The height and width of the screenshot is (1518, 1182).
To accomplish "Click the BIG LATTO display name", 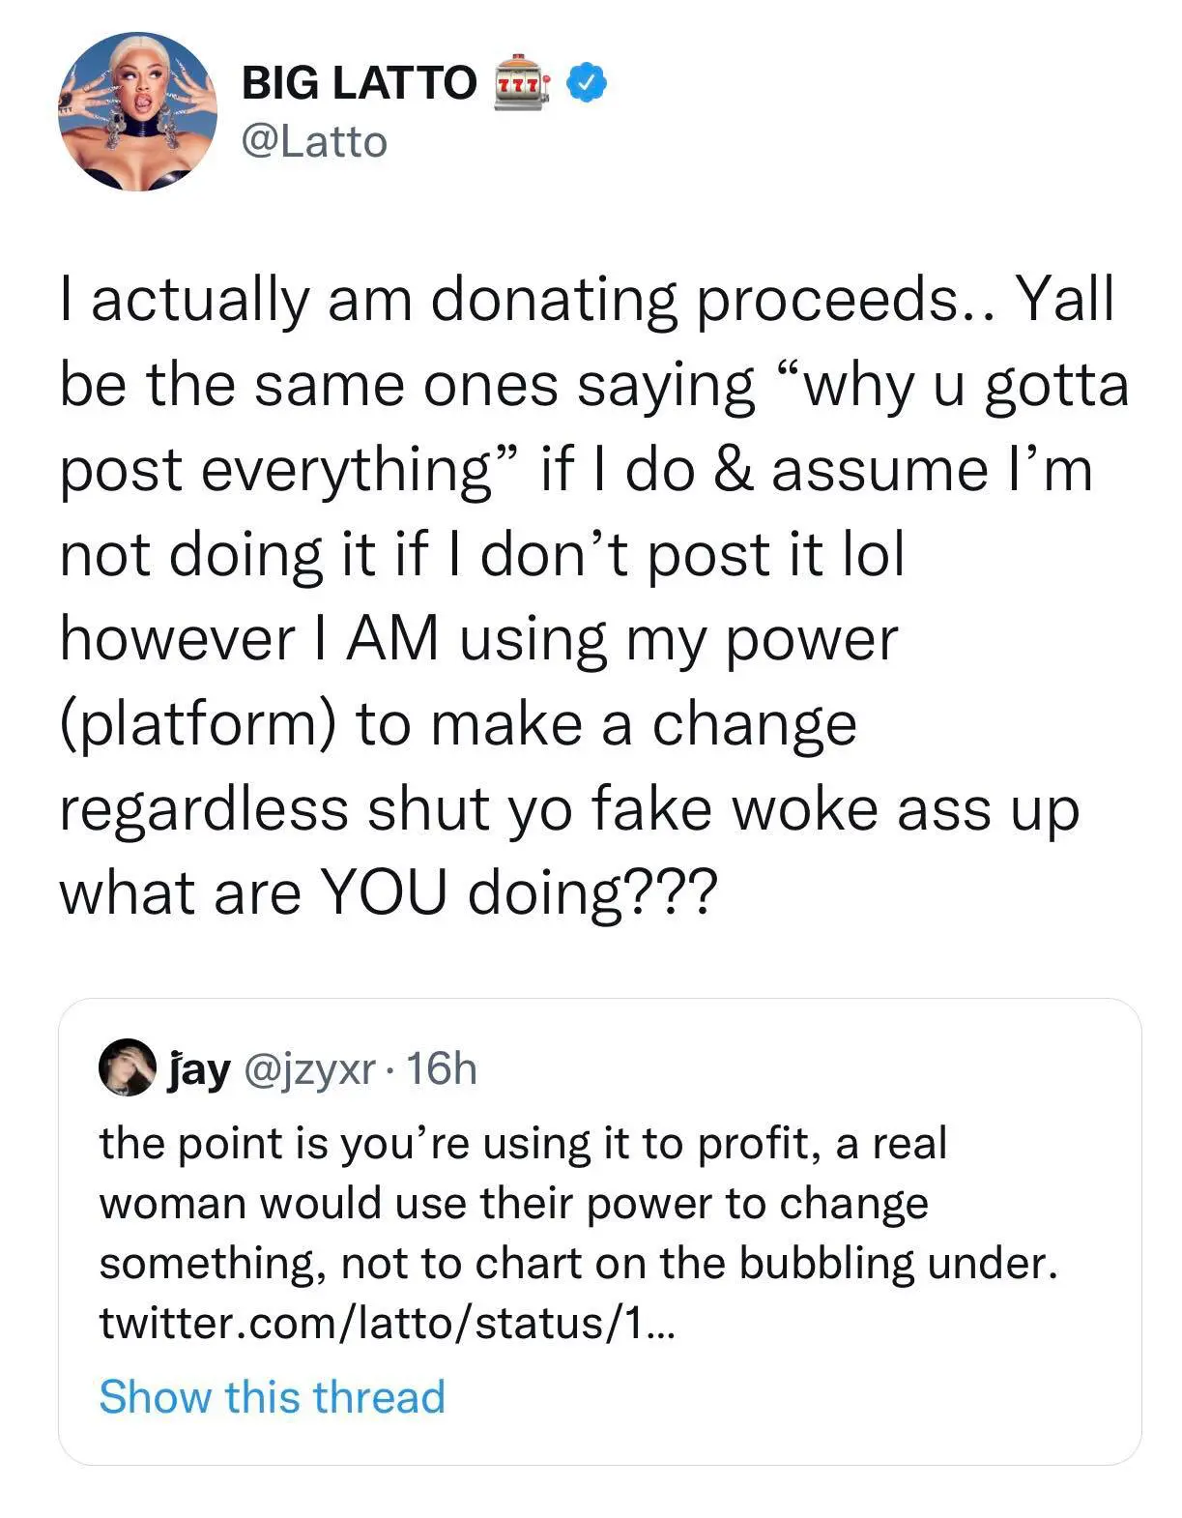I will tap(359, 83).
